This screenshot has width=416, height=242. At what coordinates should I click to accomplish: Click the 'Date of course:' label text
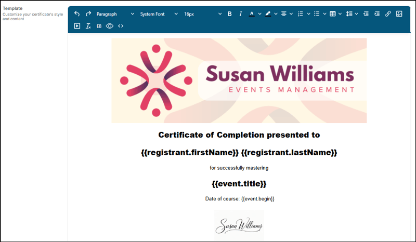[x=223, y=199]
